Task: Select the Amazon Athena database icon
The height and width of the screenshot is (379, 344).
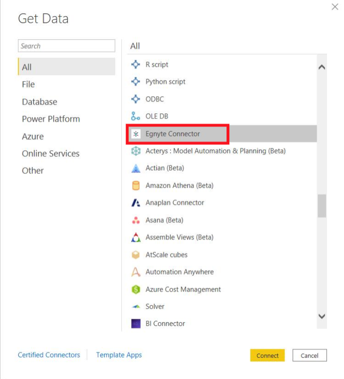Action: pyautogui.click(x=136, y=186)
